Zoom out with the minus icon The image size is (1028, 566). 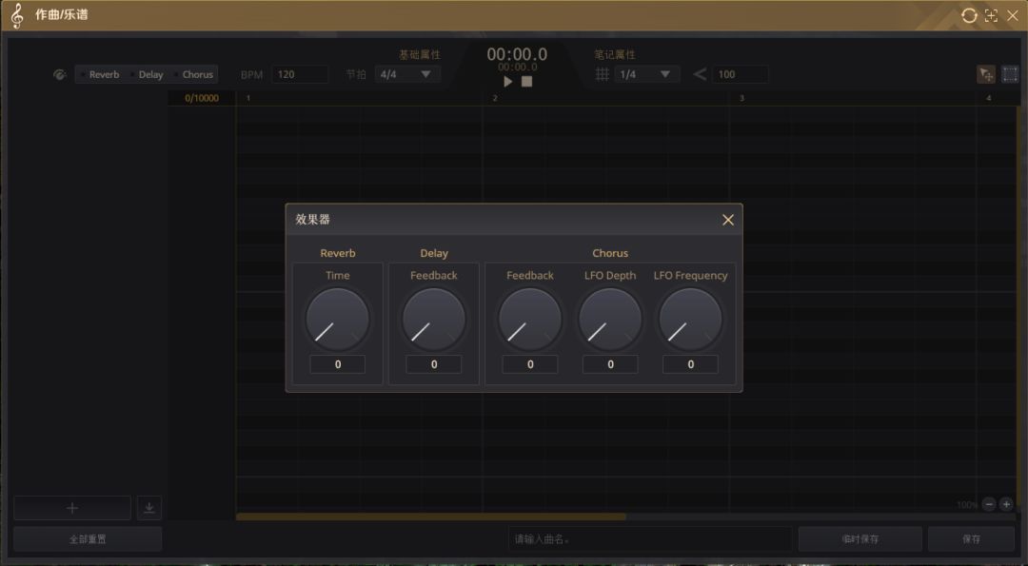(x=989, y=504)
